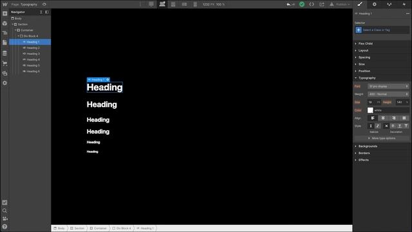Screen dimensions: 412x232
Task: Set italics to regular style
Action: [x=371, y=126]
